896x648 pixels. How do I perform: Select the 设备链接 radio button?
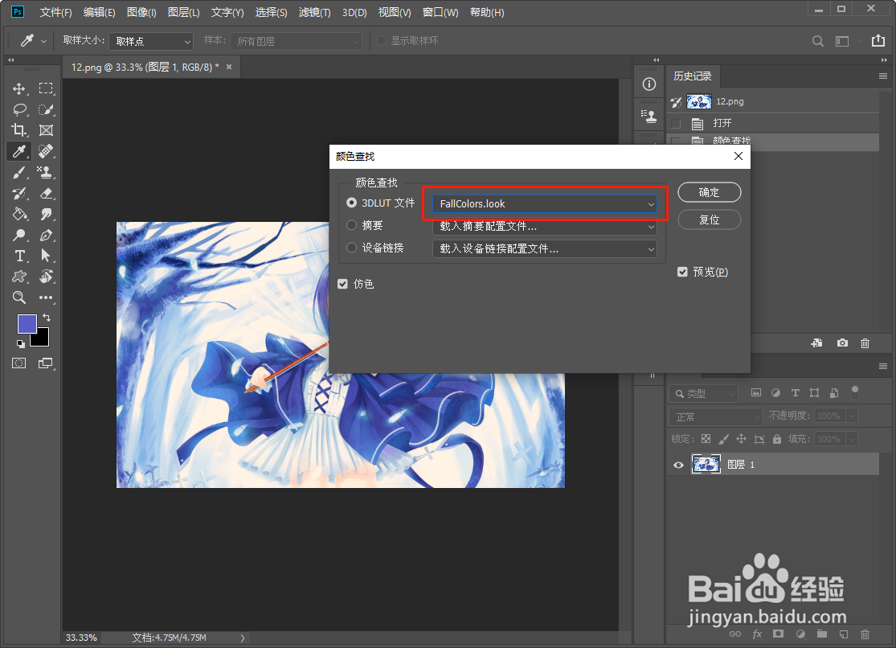coord(351,248)
